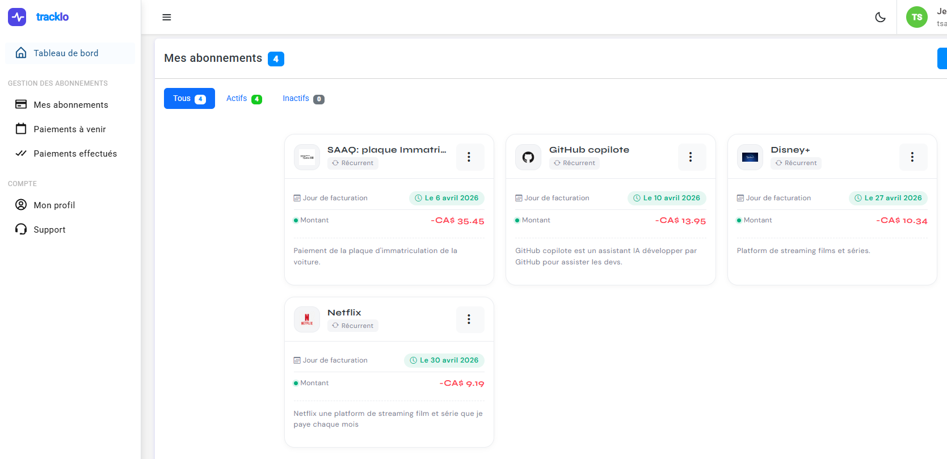Image resolution: width=947 pixels, height=459 pixels.
Task: Click the headset icon beside Support
Action: (21, 229)
